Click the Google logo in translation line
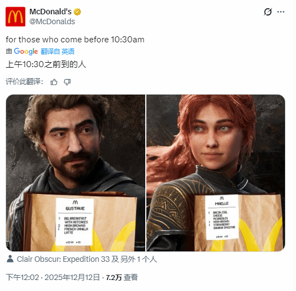This screenshot has width=296, height=291. 26,51
